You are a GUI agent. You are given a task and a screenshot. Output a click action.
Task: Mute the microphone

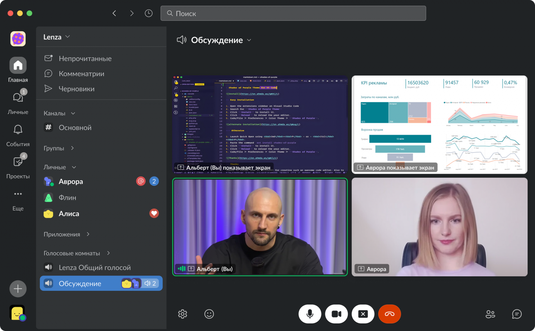click(x=310, y=314)
